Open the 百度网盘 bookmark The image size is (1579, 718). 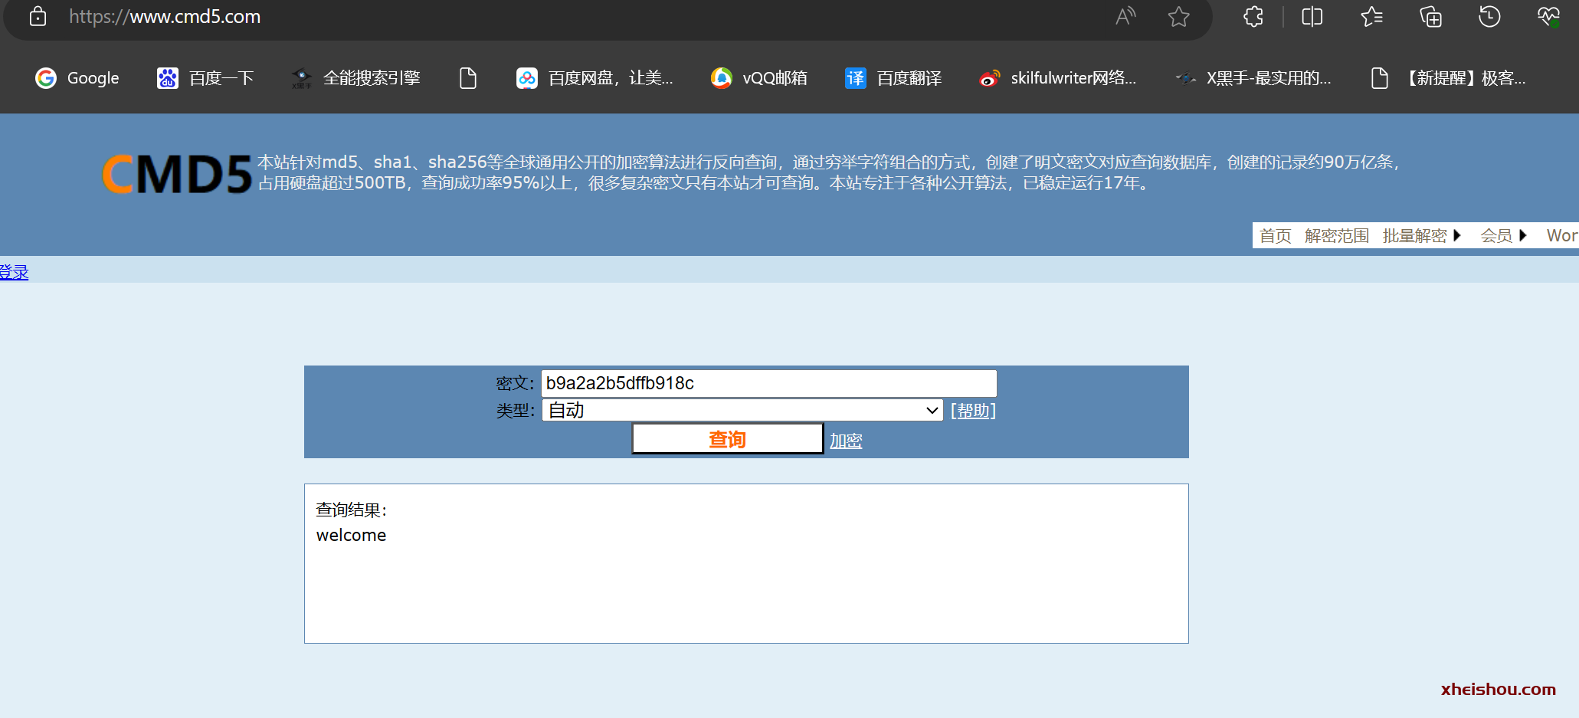click(595, 78)
